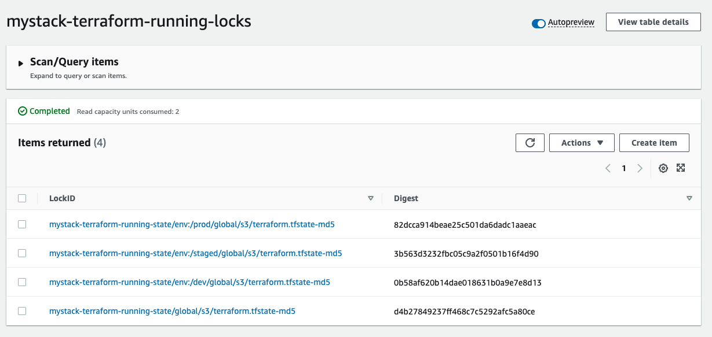Image resolution: width=712 pixels, height=337 pixels.
Task: Sort by Digest column arrow
Action: [689, 198]
